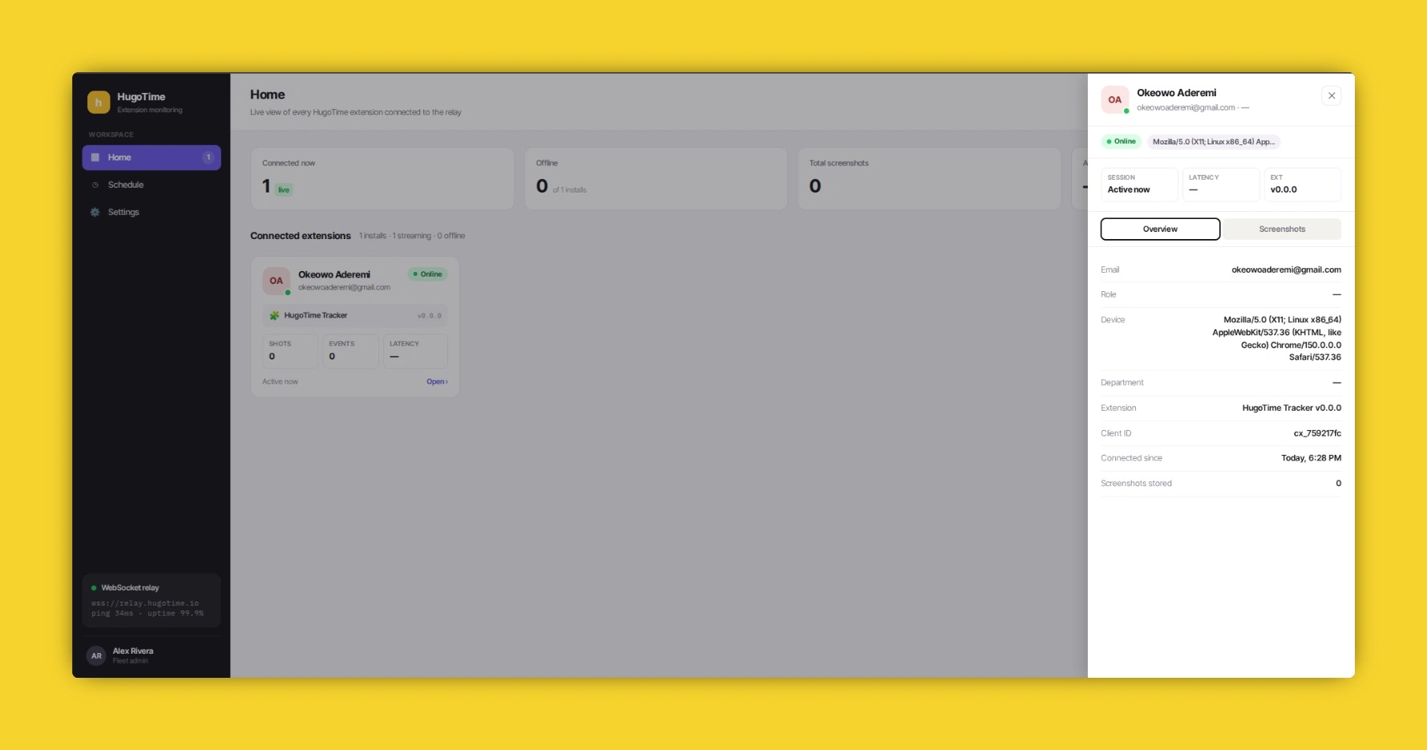Click the 'of 1 installs' text

point(569,190)
